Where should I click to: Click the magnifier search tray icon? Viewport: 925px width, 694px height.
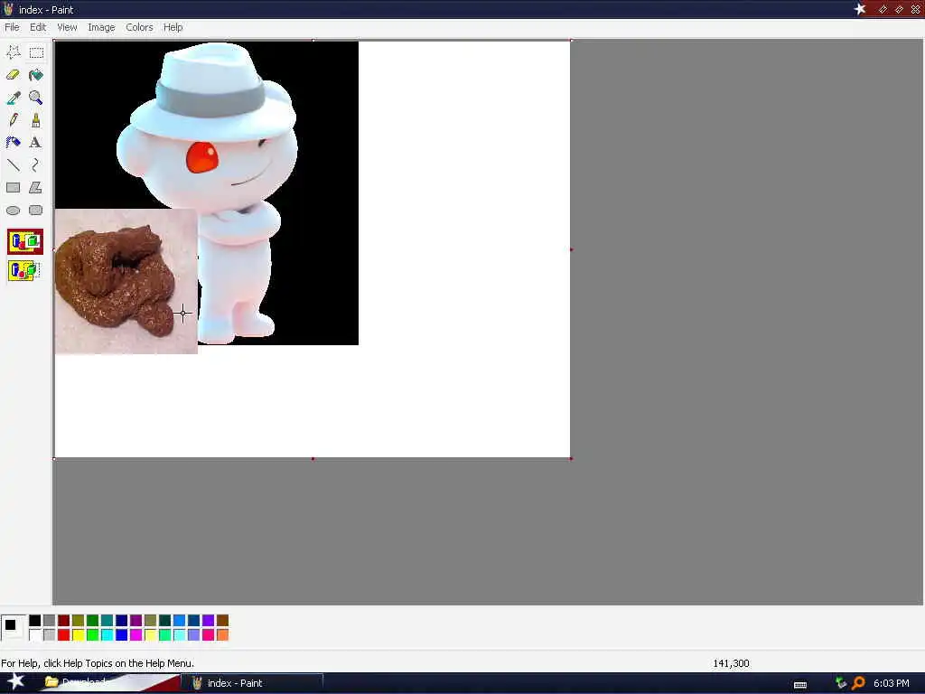[858, 683]
